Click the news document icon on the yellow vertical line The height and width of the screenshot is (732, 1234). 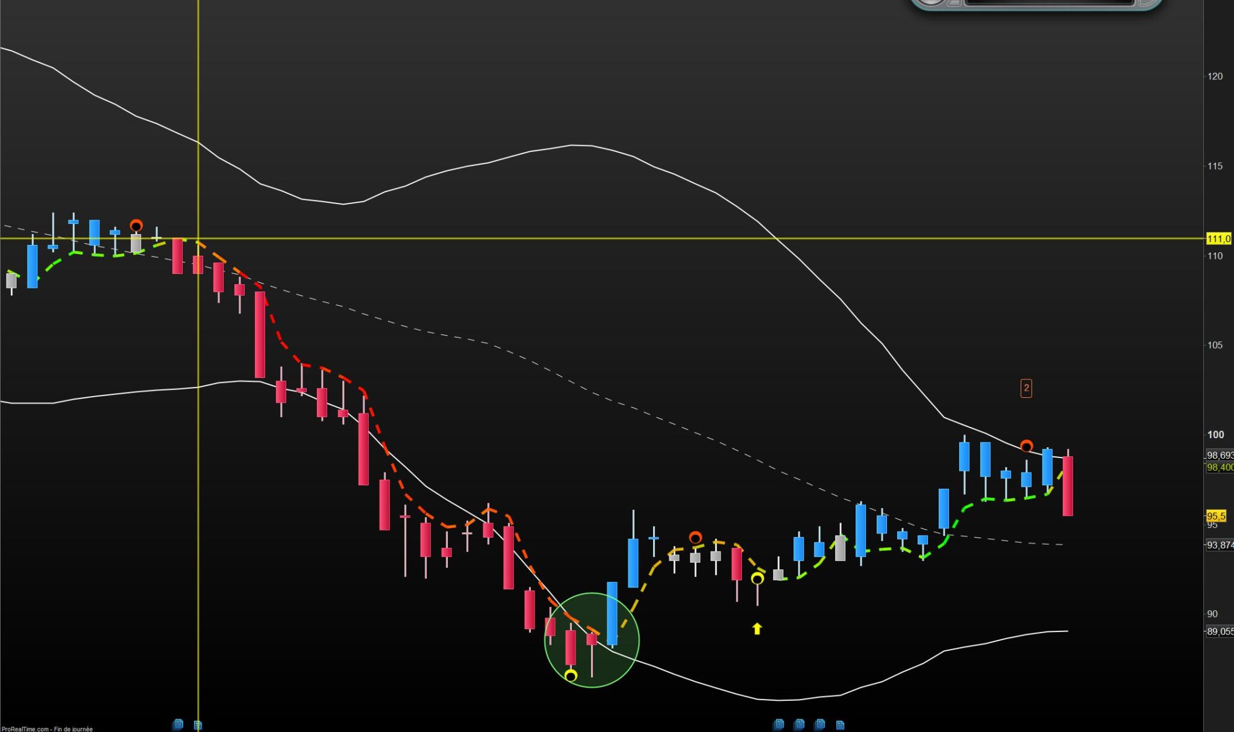pos(198,725)
